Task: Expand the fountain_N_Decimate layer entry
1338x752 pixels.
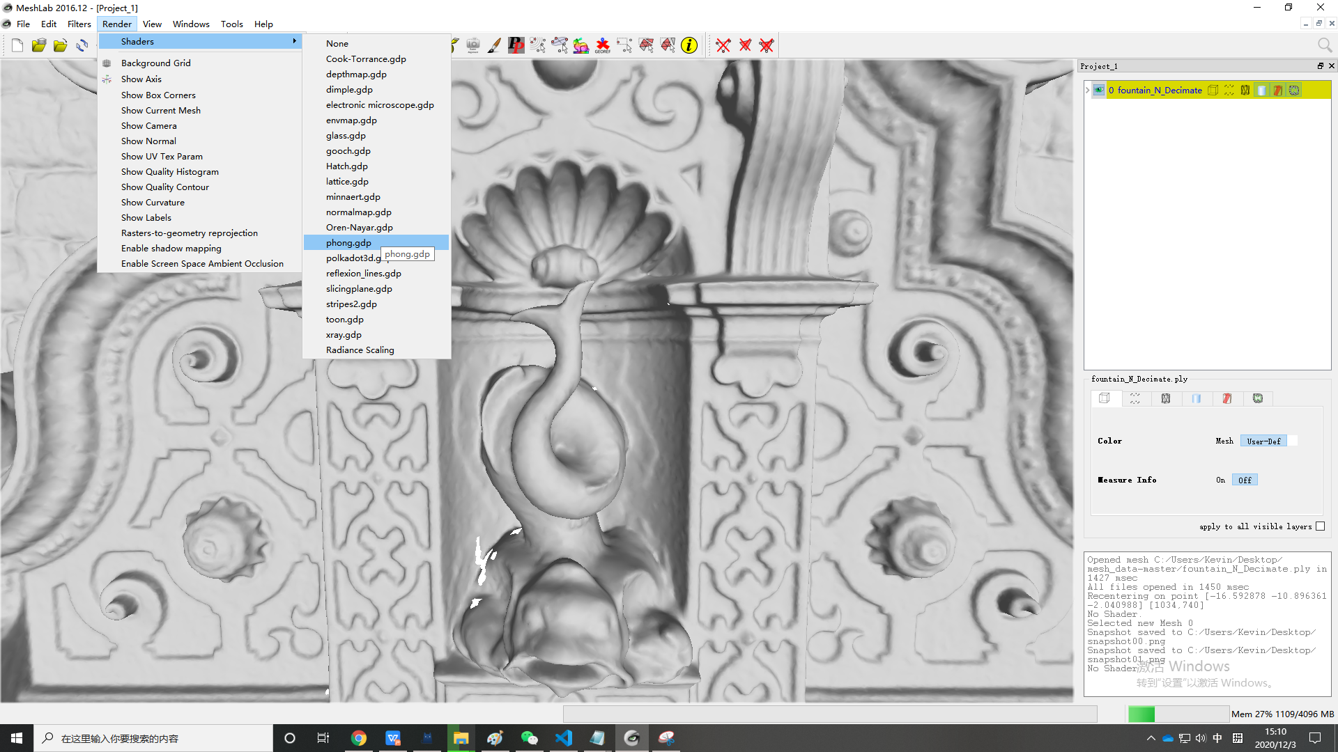Action: tap(1087, 90)
